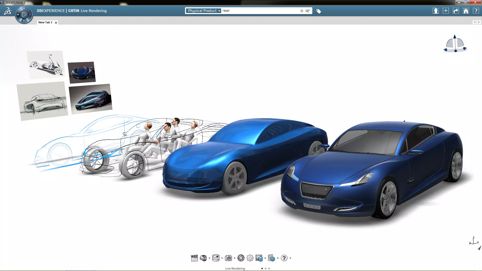Click the image database icon
Image resolution: width=482 pixels, height=271 pixels.
(259, 258)
